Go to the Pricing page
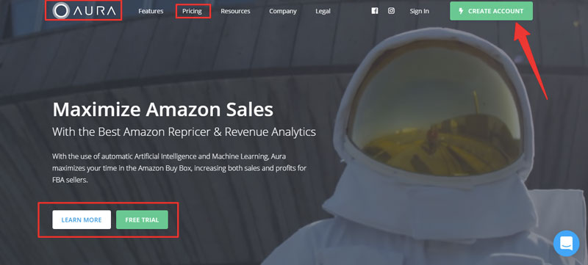Image resolution: width=588 pixels, height=265 pixels. click(x=192, y=11)
